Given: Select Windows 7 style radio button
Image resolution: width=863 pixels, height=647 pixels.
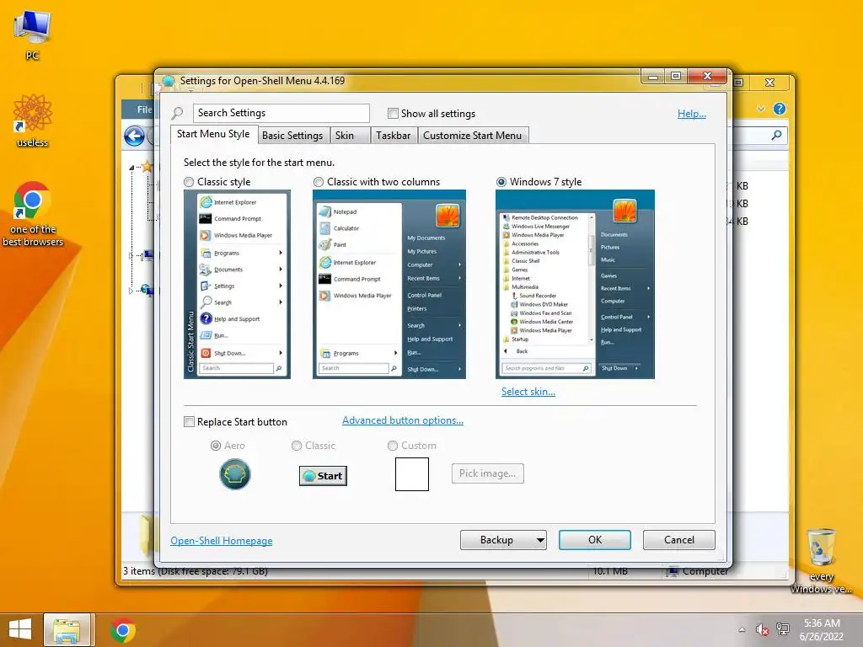Looking at the screenshot, I should pyautogui.click(x=501, y=182).
